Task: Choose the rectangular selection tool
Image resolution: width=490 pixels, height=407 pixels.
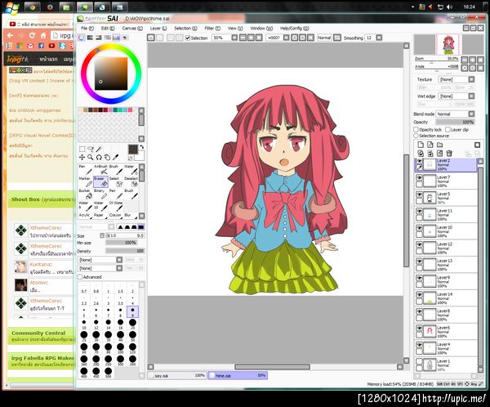Action: click(82, 150)
